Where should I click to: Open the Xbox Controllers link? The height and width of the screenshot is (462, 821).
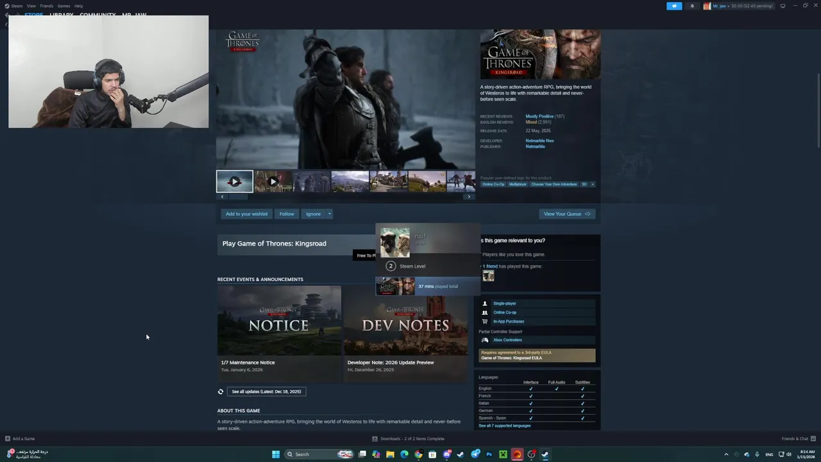tap(507, 340)
